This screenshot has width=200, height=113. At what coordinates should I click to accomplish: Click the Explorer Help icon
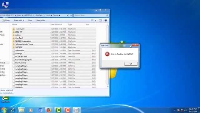point(106,20)
